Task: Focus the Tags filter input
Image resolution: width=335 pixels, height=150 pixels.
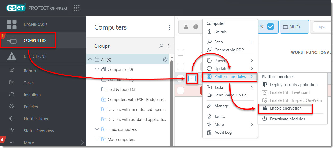Action: pos(322,27)
